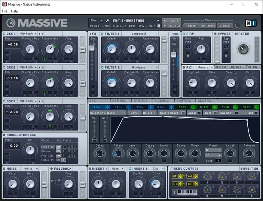This screenshot has width=263, height=201.
Task: Open the FX1 Reverb effect dropdown
Action: 206,67
